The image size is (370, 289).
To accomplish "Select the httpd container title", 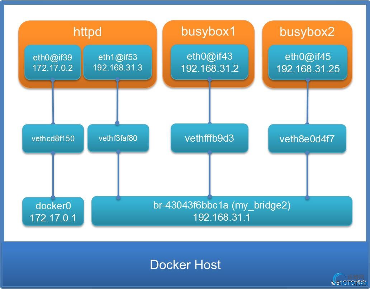I will point(87,32).
